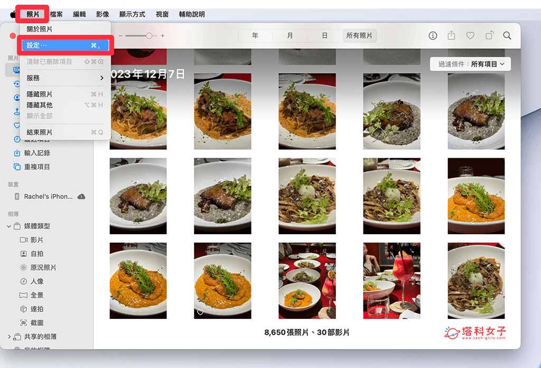This screenshot has height=368, width=541.
Task: Click the Favorite heart toolbar icon
Action: [470, 35]
